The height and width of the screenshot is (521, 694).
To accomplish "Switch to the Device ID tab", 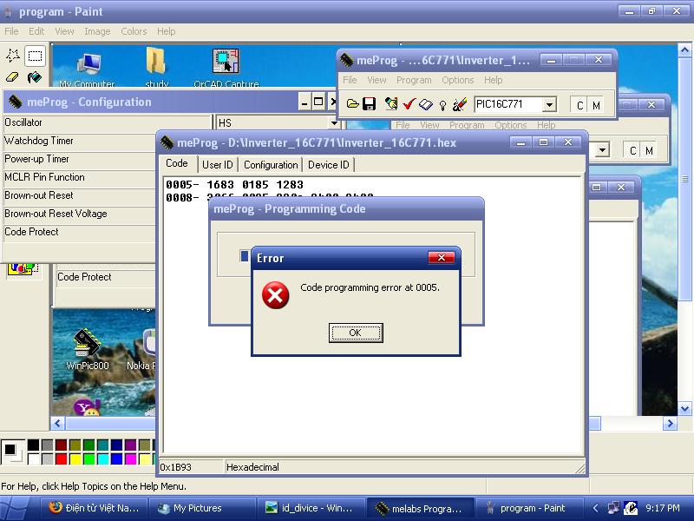I will coord(329,165).
